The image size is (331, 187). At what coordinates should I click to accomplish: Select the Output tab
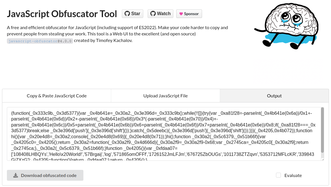point(274,96)
